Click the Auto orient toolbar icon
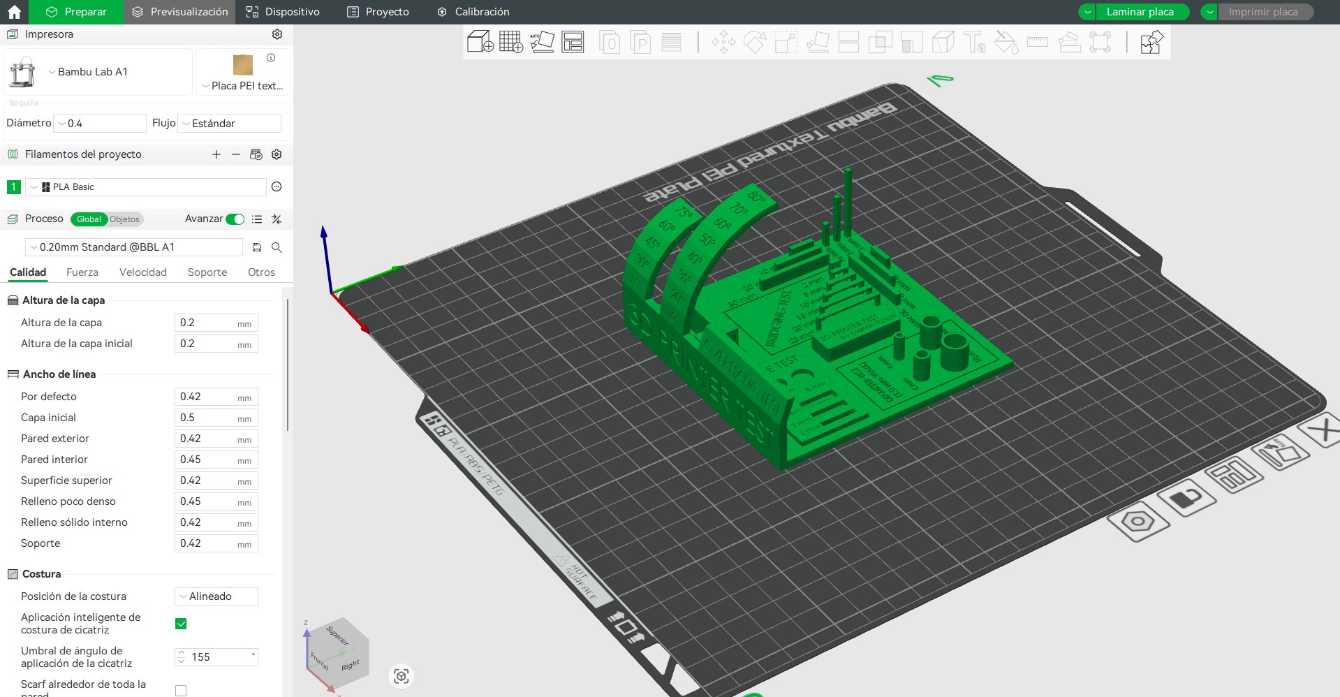Viewport: 1340px width, 697px height. (x=542, y=42)
